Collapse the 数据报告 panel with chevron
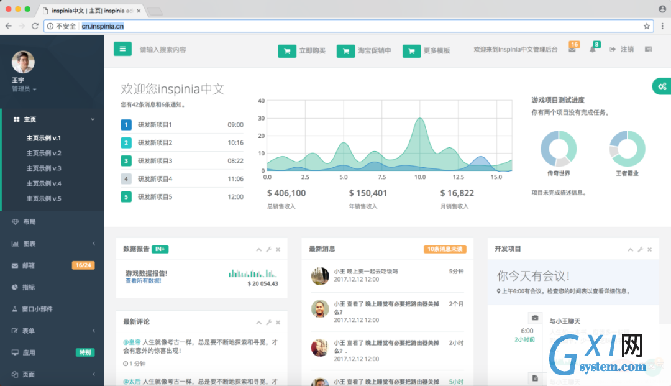 [259, 249]
